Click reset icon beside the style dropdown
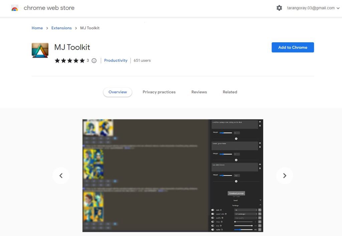342x236 pixels. click(x=260, y=210)
